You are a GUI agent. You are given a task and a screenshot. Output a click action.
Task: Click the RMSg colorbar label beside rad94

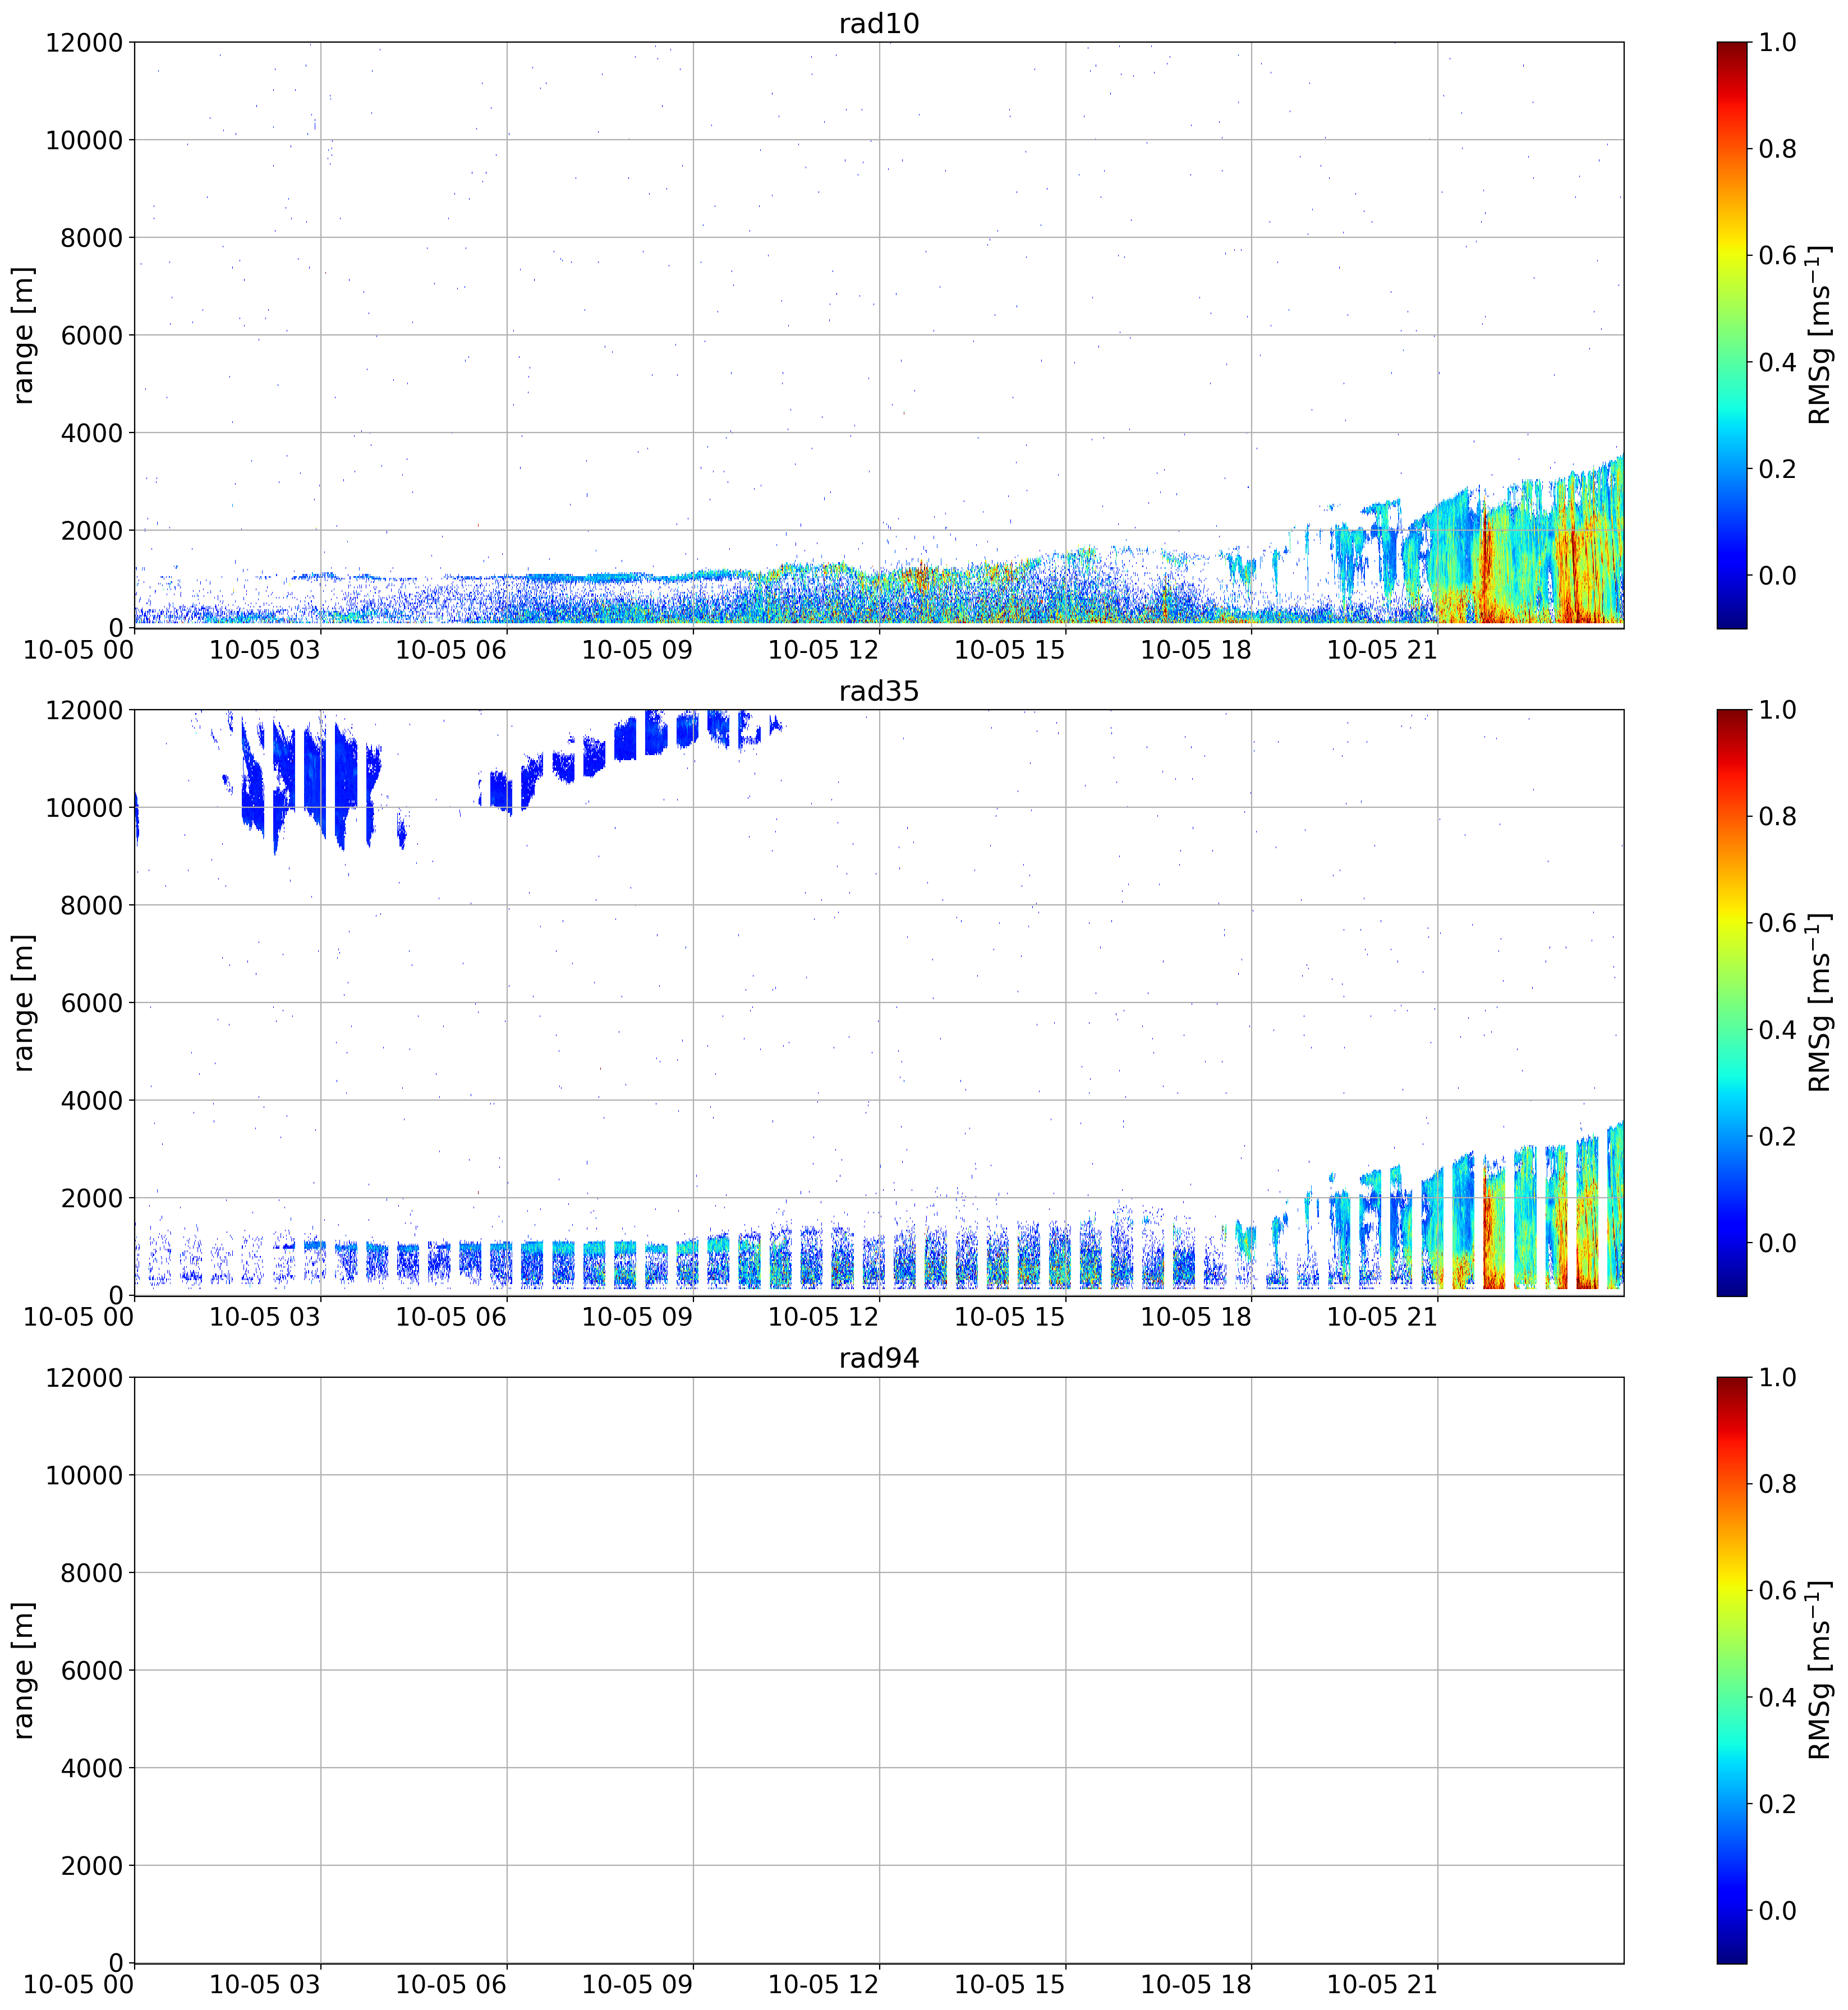[1820, 1670]
